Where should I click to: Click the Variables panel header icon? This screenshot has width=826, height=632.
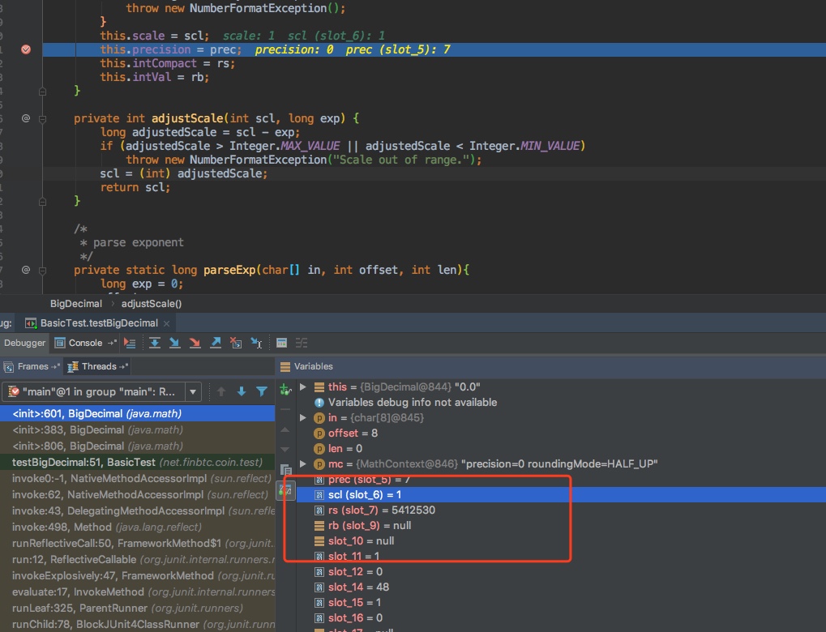tap(285, 366)
